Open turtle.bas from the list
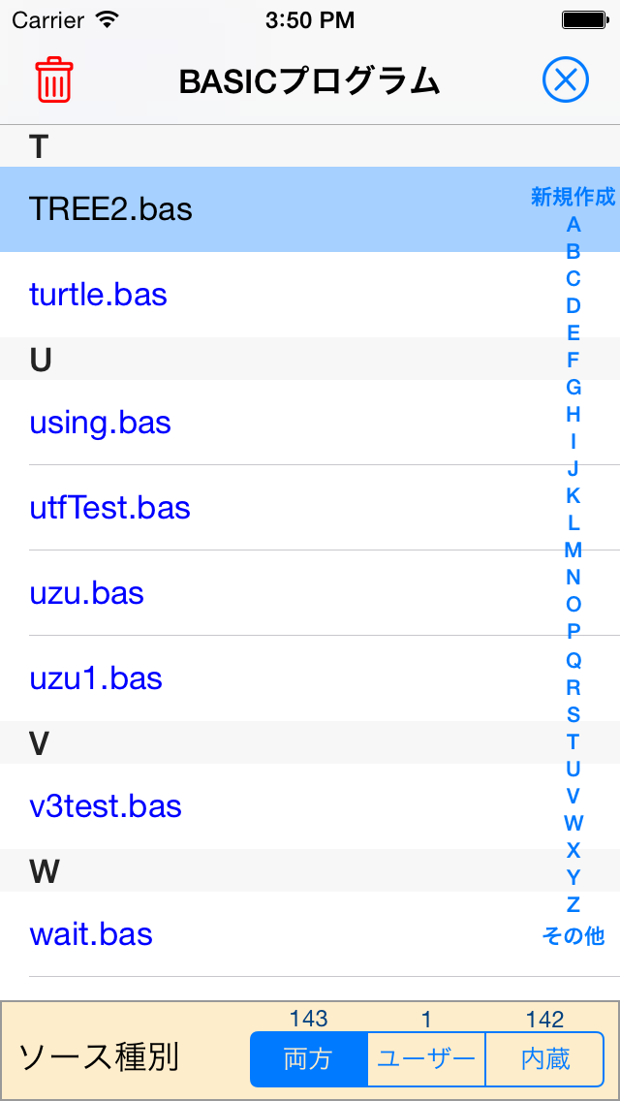The height and width of the screenshot is (1101, 620). pyautogui.click(x=310, y=295)
